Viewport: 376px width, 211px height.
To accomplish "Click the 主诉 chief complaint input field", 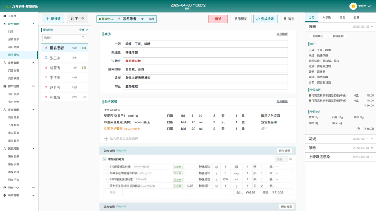I will pos(205,44).
